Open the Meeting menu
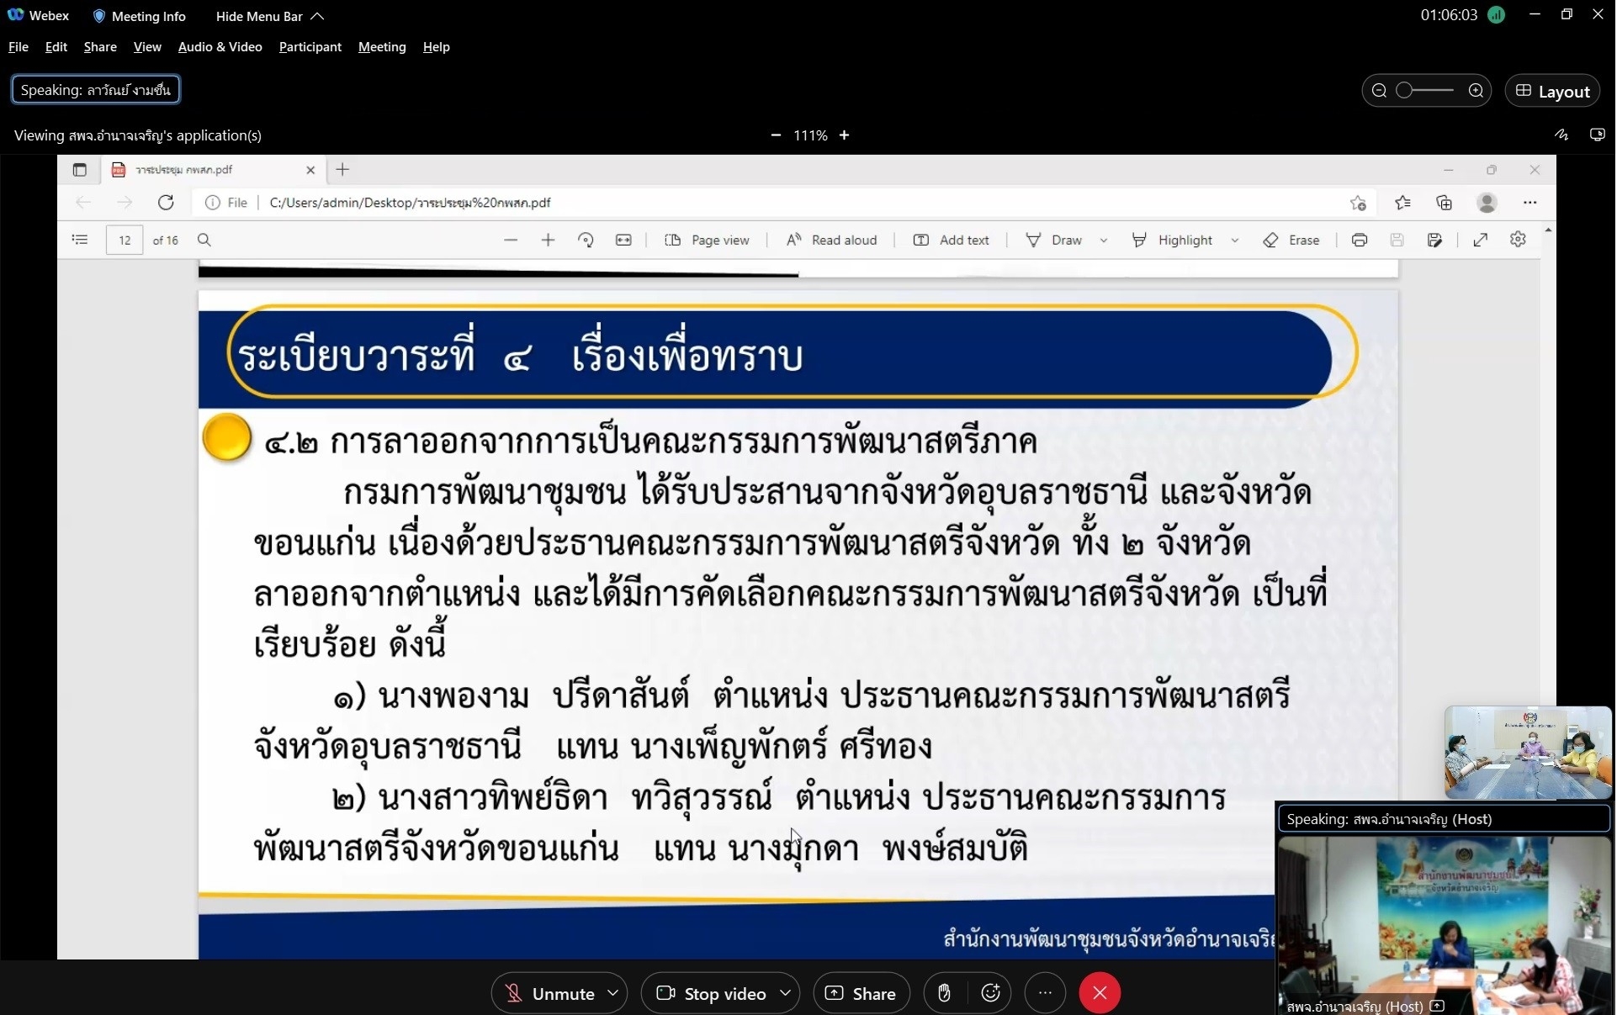 (x=382, y=47)
